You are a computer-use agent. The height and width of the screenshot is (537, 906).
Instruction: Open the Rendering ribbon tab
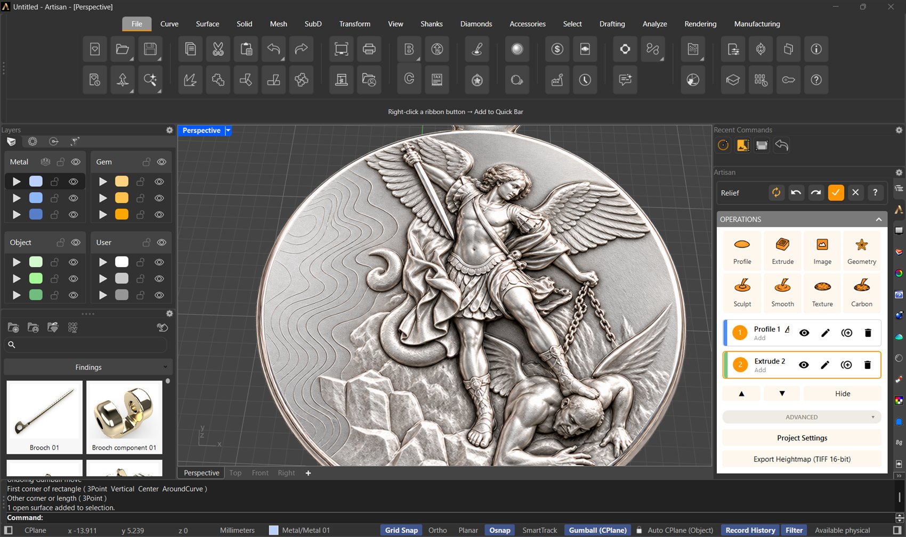(700, 24)
